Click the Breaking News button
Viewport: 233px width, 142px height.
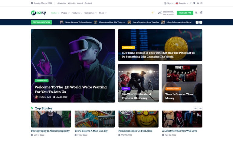coord(41,22)
